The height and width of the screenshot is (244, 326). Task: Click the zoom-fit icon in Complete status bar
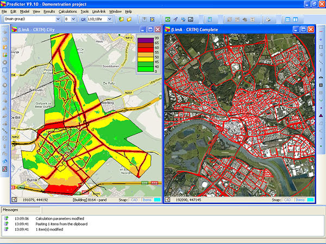click(167, 200)
